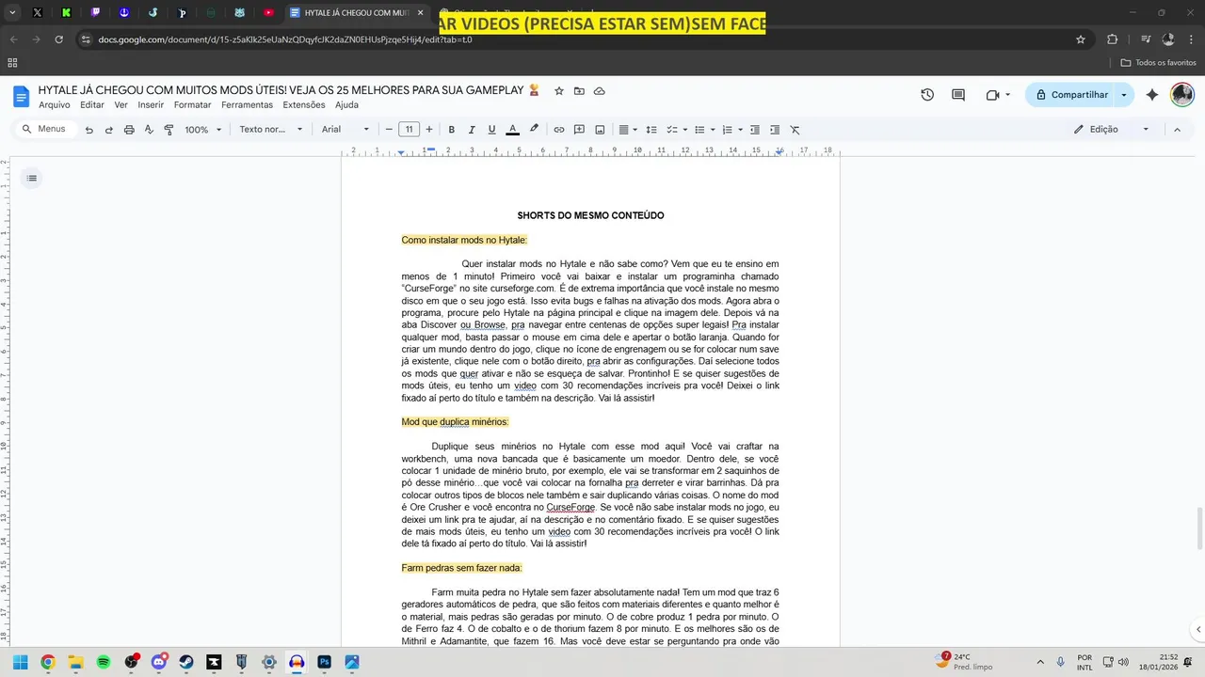Start a Meet call with camera icon
This screenshot has height=677, width=1205.
(x=992, y=95)
